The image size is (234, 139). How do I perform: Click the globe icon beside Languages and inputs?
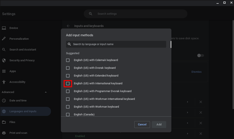[x=4, y=111]
